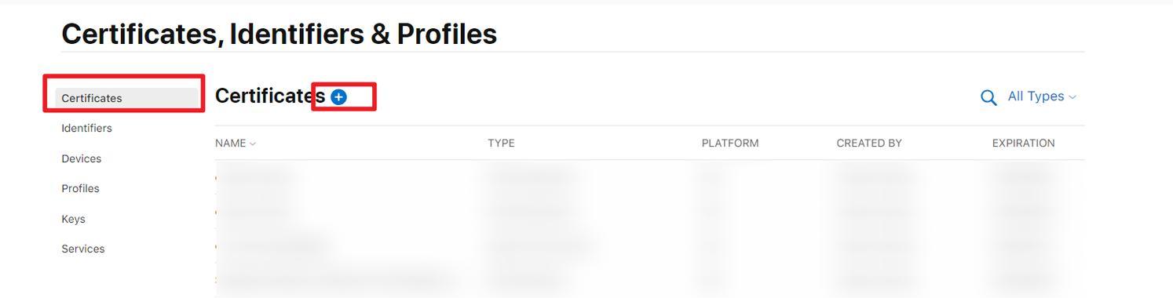
Task: Open the third blurred certificate row
Action: click(649, 245)
